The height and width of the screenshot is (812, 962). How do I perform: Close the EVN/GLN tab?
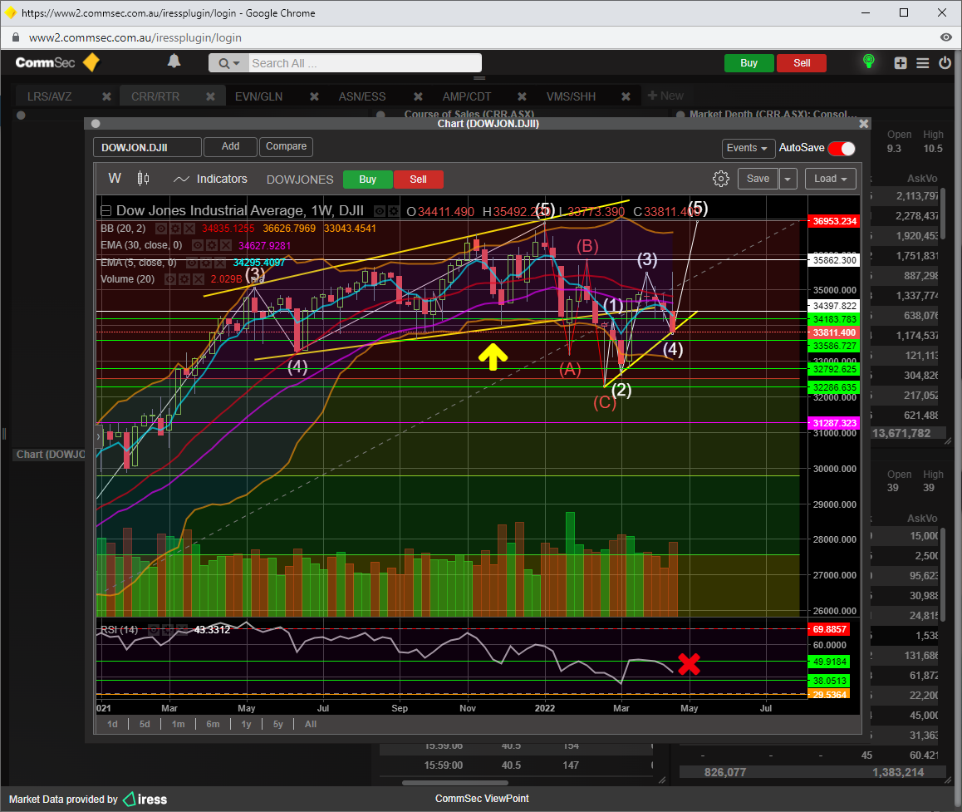point(314,96)
